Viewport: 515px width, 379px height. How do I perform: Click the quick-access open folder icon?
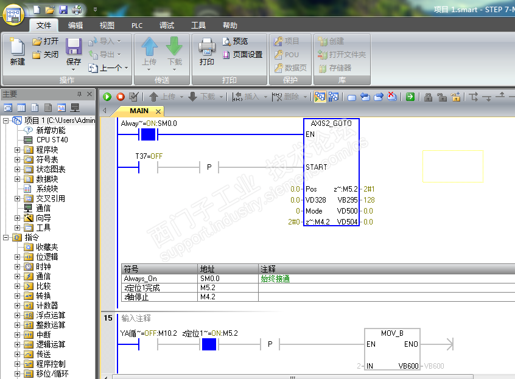pos(50,10)
